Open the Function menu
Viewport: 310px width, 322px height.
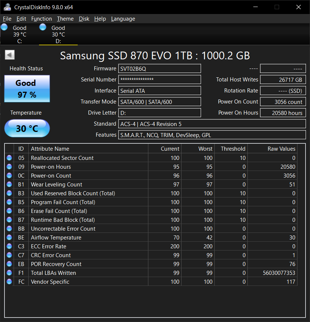(x=42, y=19)
